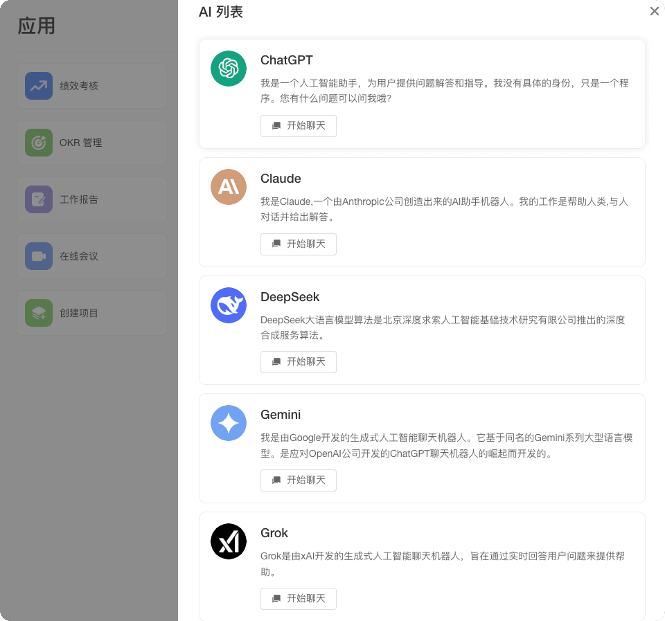The height and width of the screenshot is (621, 665).
Task: Click the Claude title text
Action: point(281,179)
